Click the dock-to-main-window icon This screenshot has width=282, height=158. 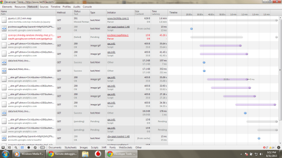coord(3,147)
